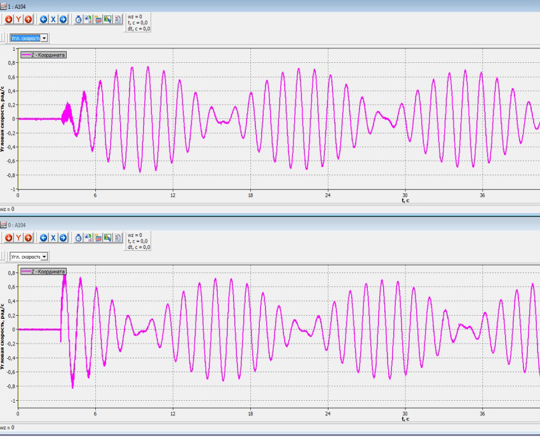Open 'Угл. скорость' dropdown in top window
540x437 pixels.
point(44,38)
